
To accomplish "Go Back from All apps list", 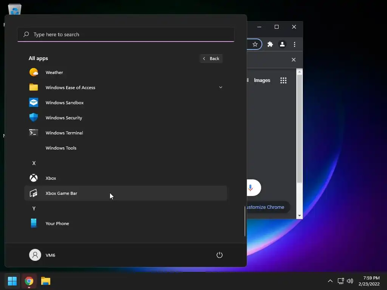I will click(211, 59).
